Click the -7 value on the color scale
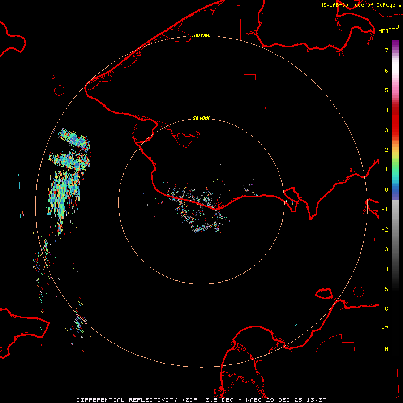 [385, 329]
